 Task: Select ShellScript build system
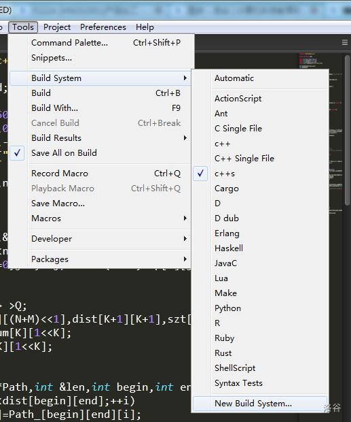[260, 368]
